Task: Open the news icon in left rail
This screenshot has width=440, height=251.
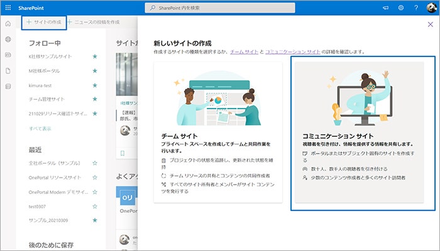Action: 8,55
